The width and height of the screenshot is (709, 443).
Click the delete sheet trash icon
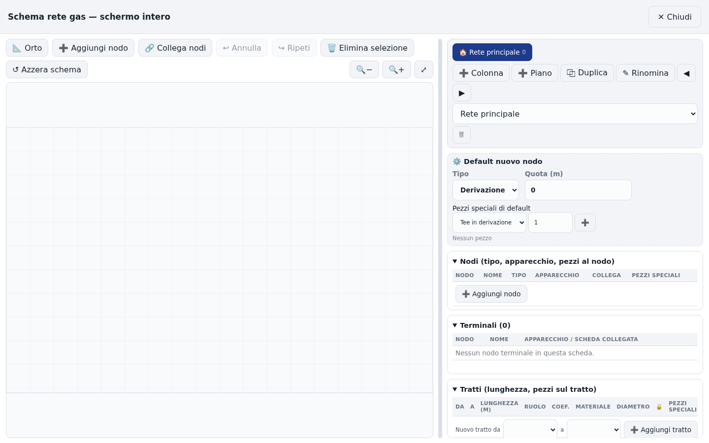click(x=461, y=135)
